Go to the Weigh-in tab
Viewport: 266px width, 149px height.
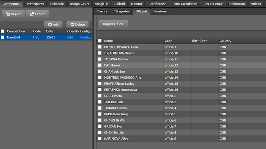coord(101,4)
